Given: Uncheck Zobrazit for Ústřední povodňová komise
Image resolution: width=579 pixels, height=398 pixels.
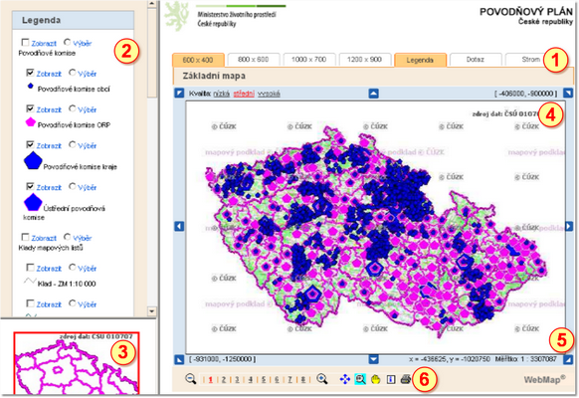Looking at the screenshot, I should [x=30, y=186].
